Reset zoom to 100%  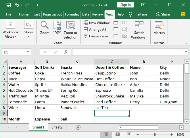(x=57, y=28)
